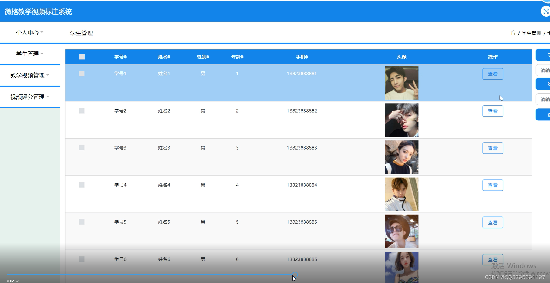Click 姓名6 cell
Image resolution: width=550 pixels, height=283 pixels.
(164, 259)
